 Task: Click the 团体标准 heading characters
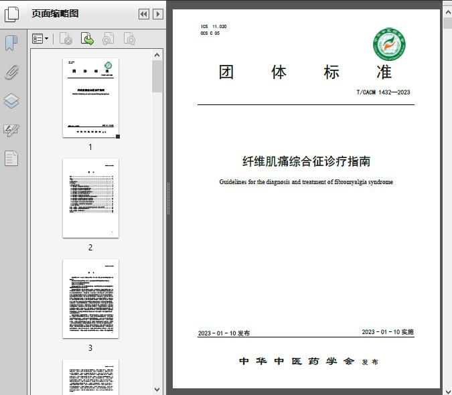click(x=305, y=72)
